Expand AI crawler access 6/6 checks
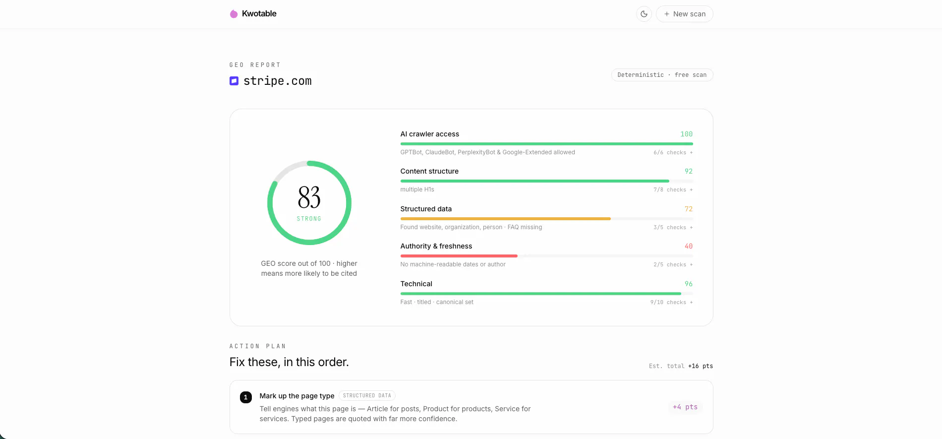This screenshot has width=942, height=439. pyautogui.click(x=673, y=153)
